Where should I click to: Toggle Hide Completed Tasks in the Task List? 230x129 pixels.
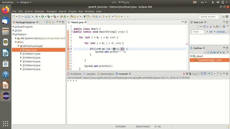[214, 27]
